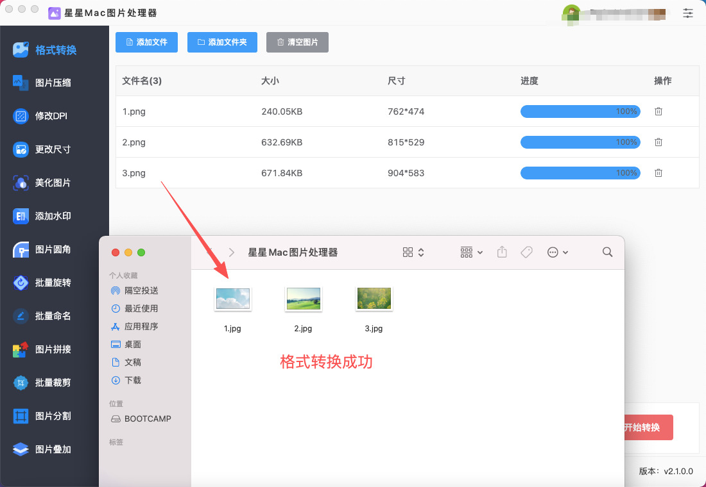Click the trash icon for 1.png

pos(658,111)
